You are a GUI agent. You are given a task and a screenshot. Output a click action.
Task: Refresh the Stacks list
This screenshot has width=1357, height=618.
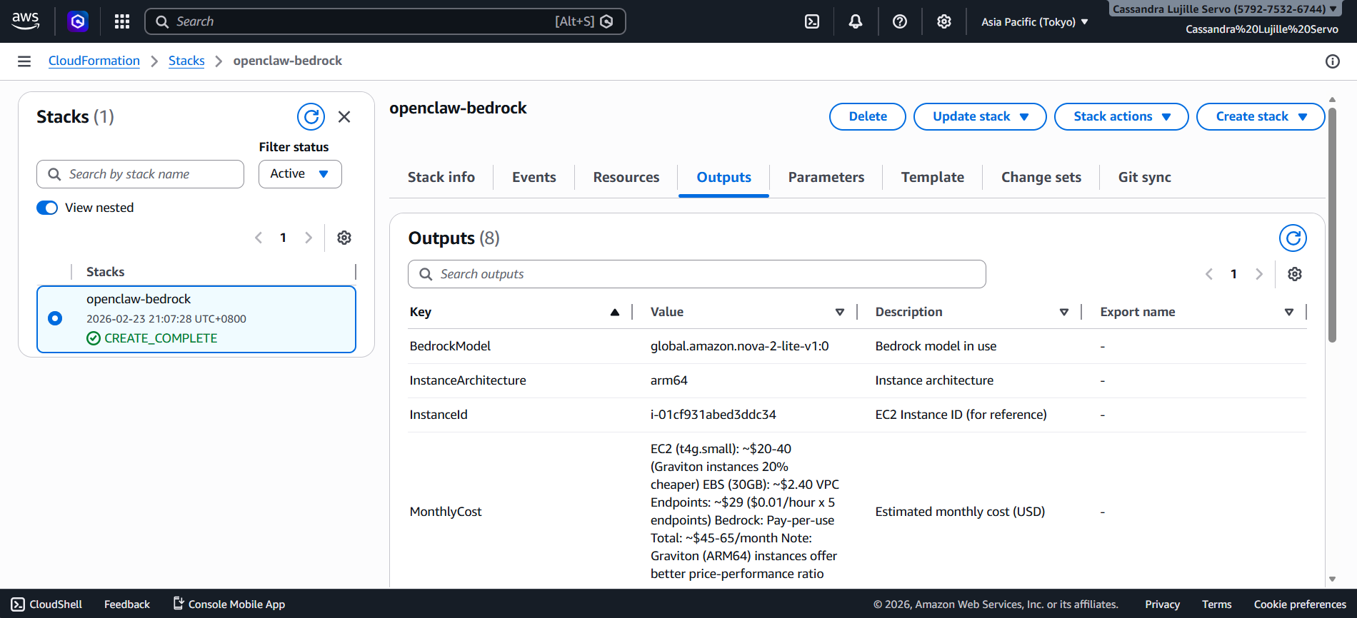pos(311,116)
